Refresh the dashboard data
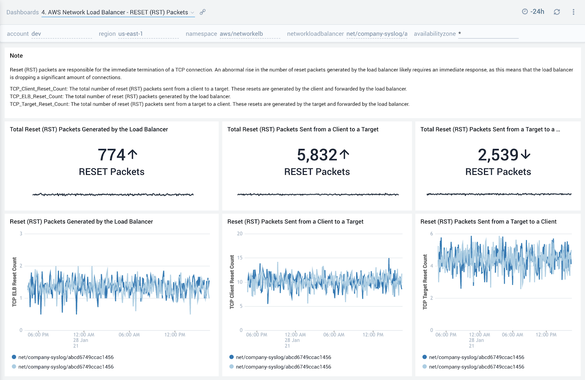 pyautogui.click(x=557, y=12)
